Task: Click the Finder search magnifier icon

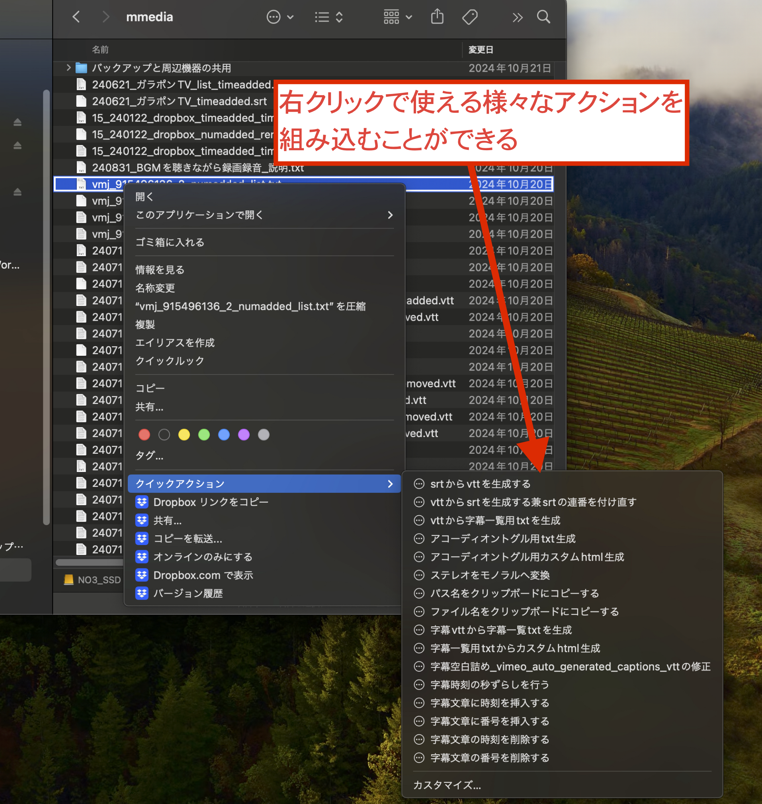Action: (543, 17)
